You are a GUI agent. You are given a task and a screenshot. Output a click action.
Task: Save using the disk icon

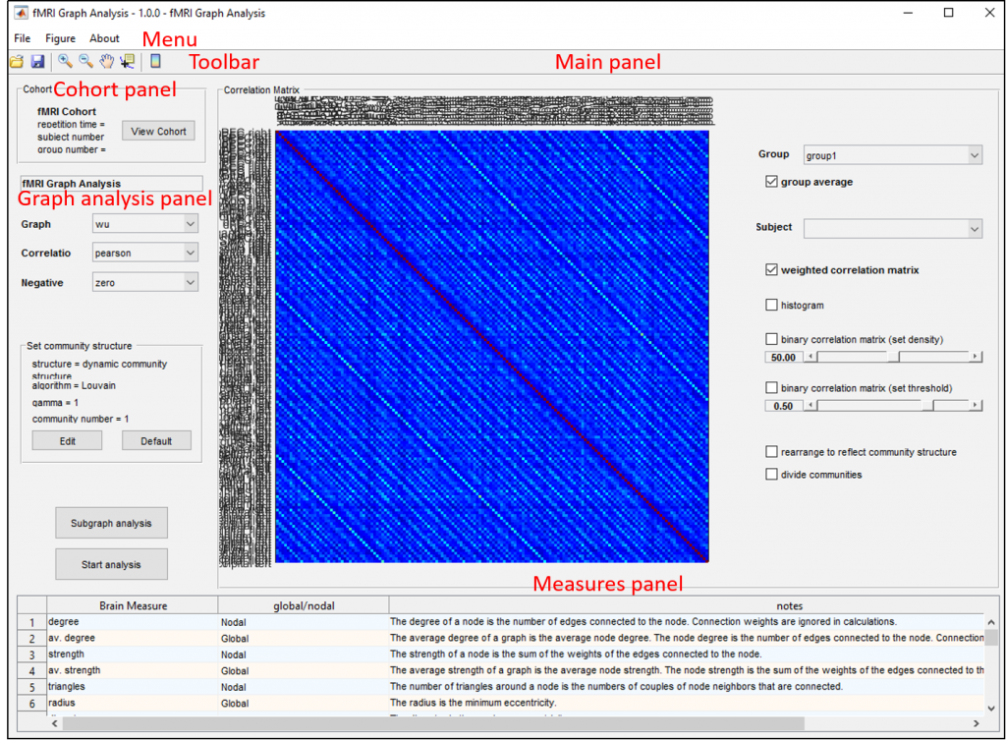[x=38, y=61]
